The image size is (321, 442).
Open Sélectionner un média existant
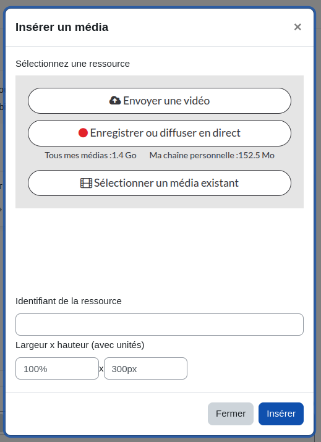tap(160, 183)
